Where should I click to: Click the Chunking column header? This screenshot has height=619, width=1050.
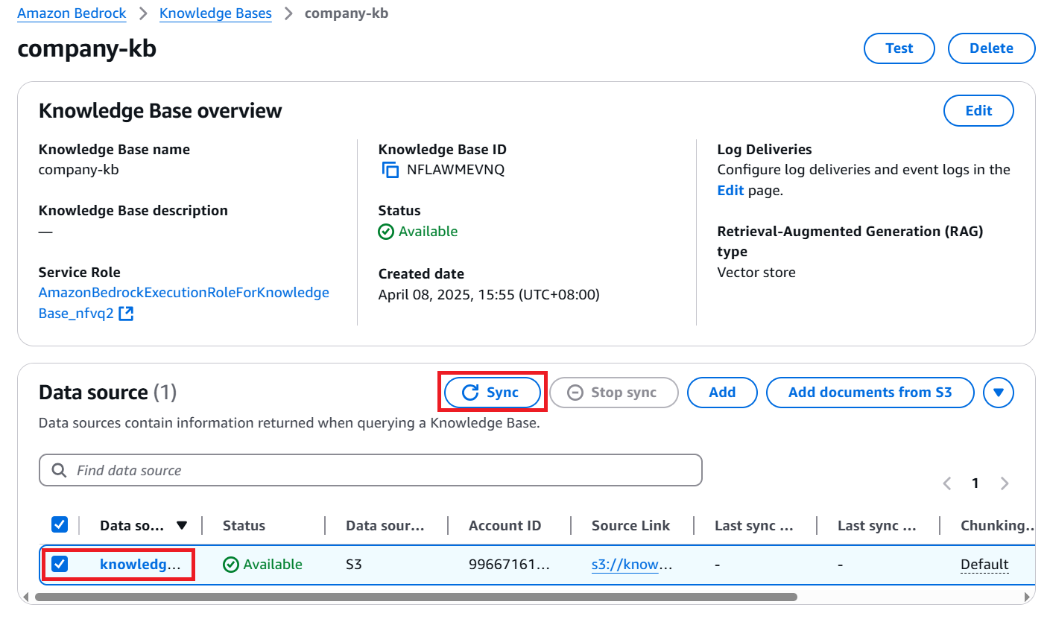[x=997, y=526]
